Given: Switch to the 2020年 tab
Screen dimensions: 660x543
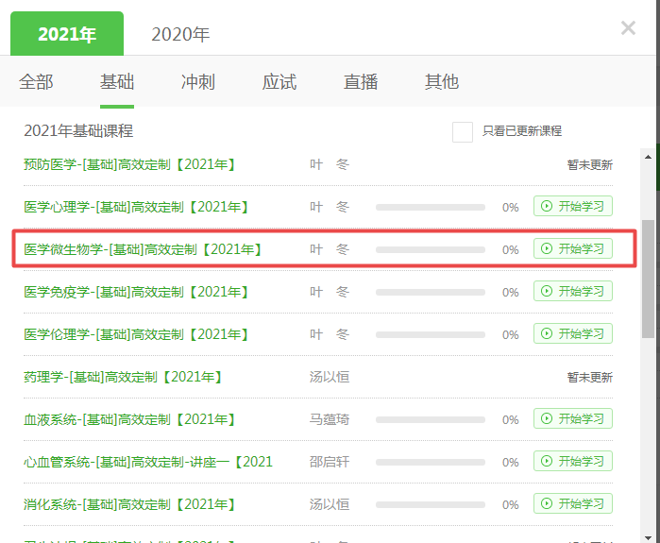Looking at the screenshot, I should 180,35.
